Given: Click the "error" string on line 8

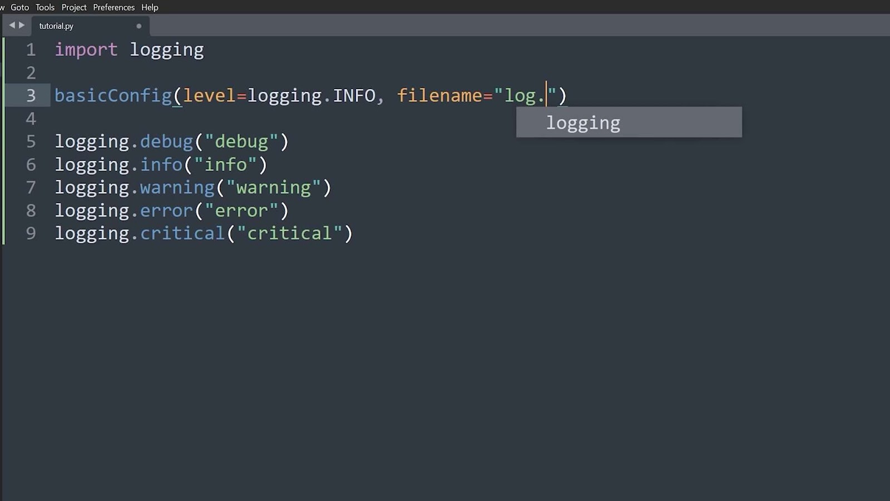Looking at the screenshot, I should pyautogui.click(x=241, y=210).
